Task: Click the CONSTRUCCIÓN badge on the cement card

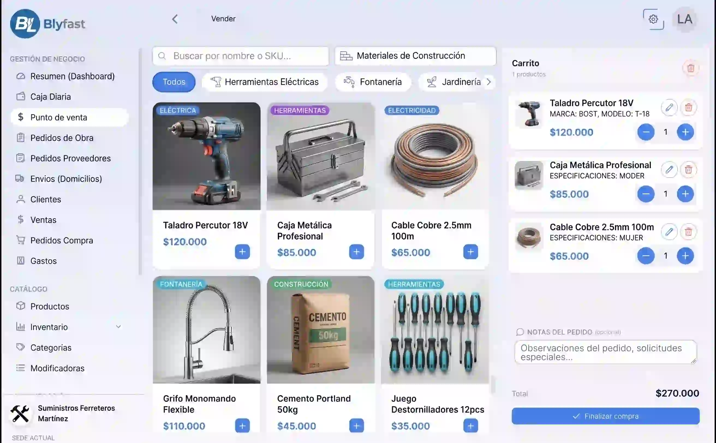Action: tap(301, 284)
